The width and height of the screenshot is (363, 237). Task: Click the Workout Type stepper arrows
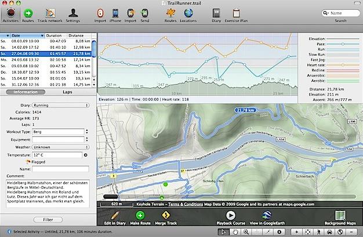(x=87, y=132)
